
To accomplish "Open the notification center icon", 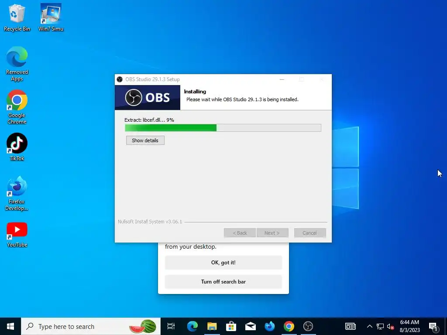I will [x=433, y=326].
